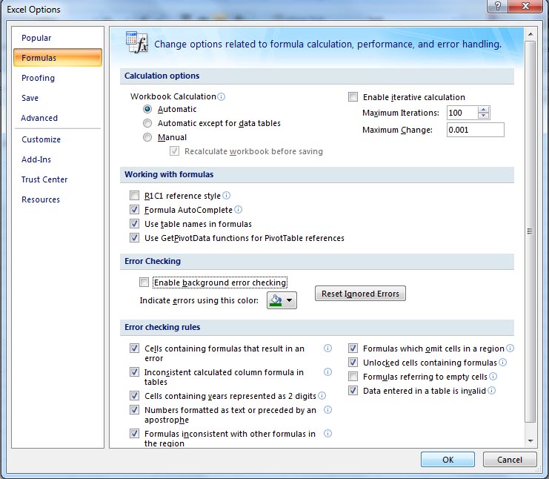Uncheck Data entered in a table is invalid
The height and width of the screenshot is (479, 549).
coord(353,390)
